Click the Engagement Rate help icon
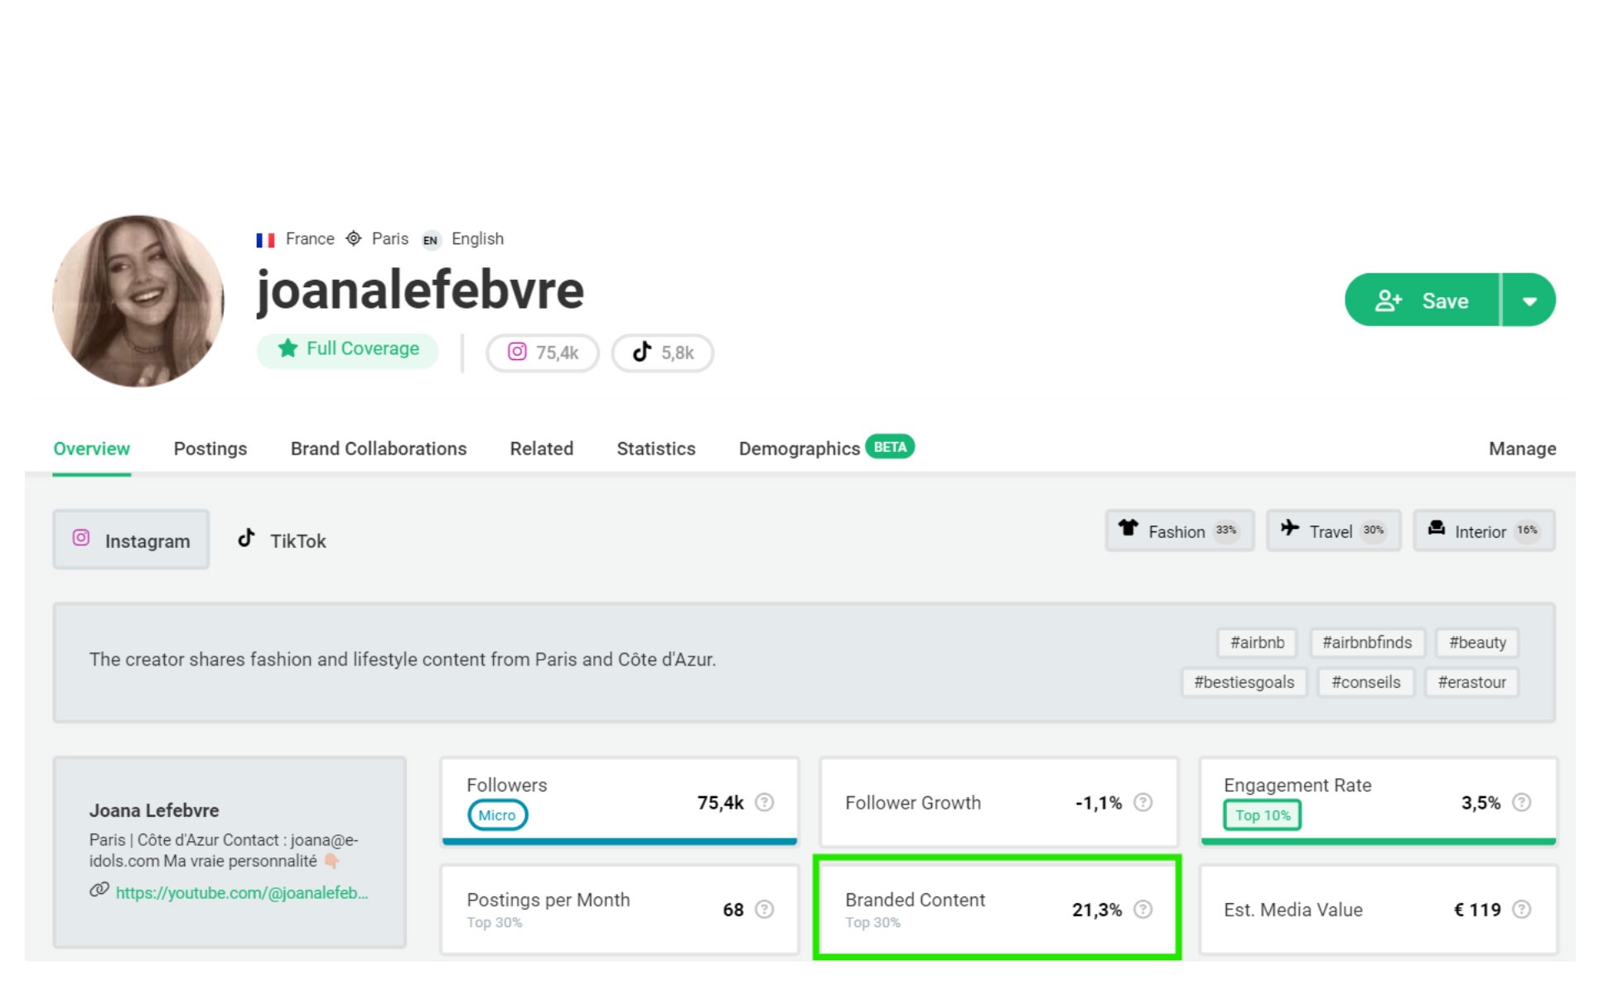This screenshot has width=1599, height=990. click(x=1521, y=802)
